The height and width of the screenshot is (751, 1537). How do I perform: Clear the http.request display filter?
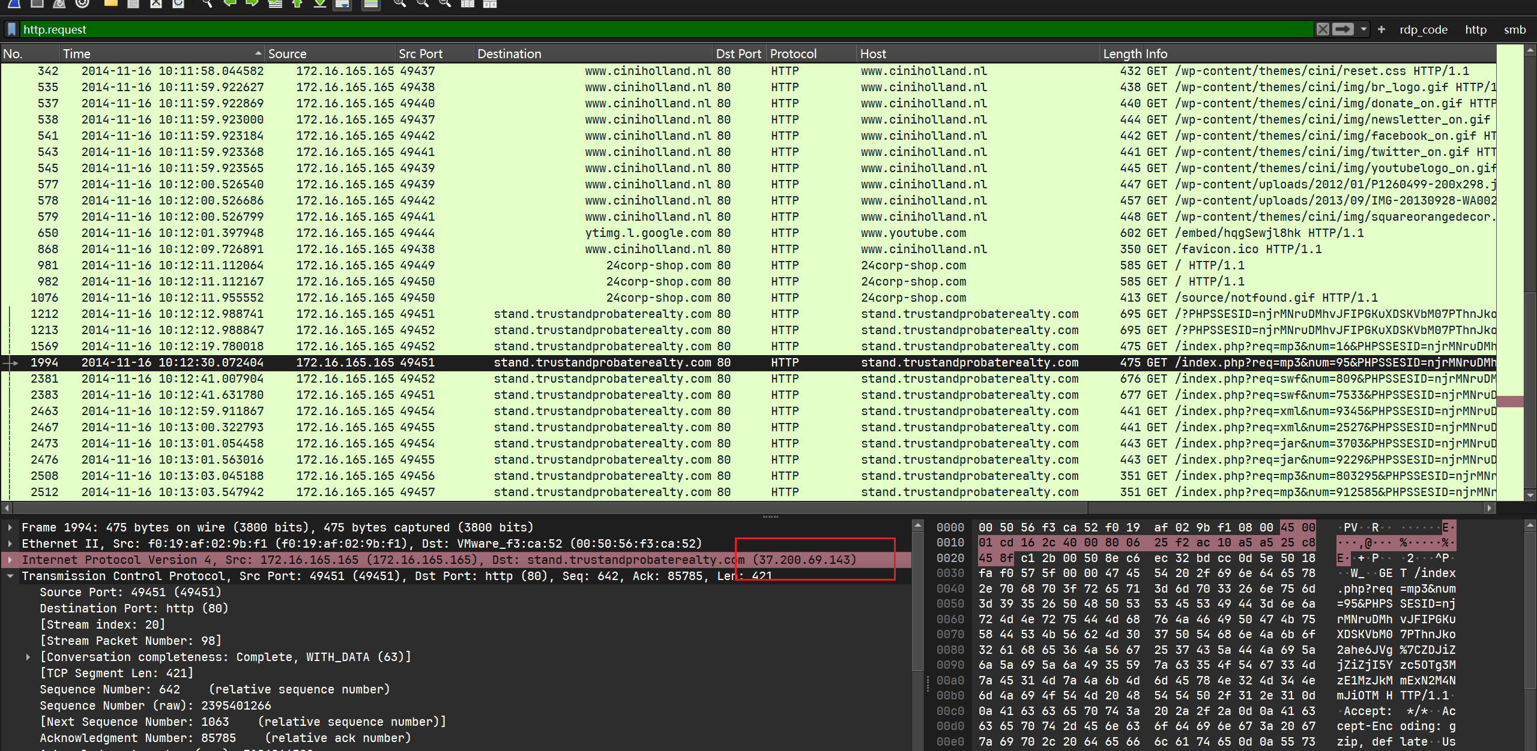tap(1323, 29)
